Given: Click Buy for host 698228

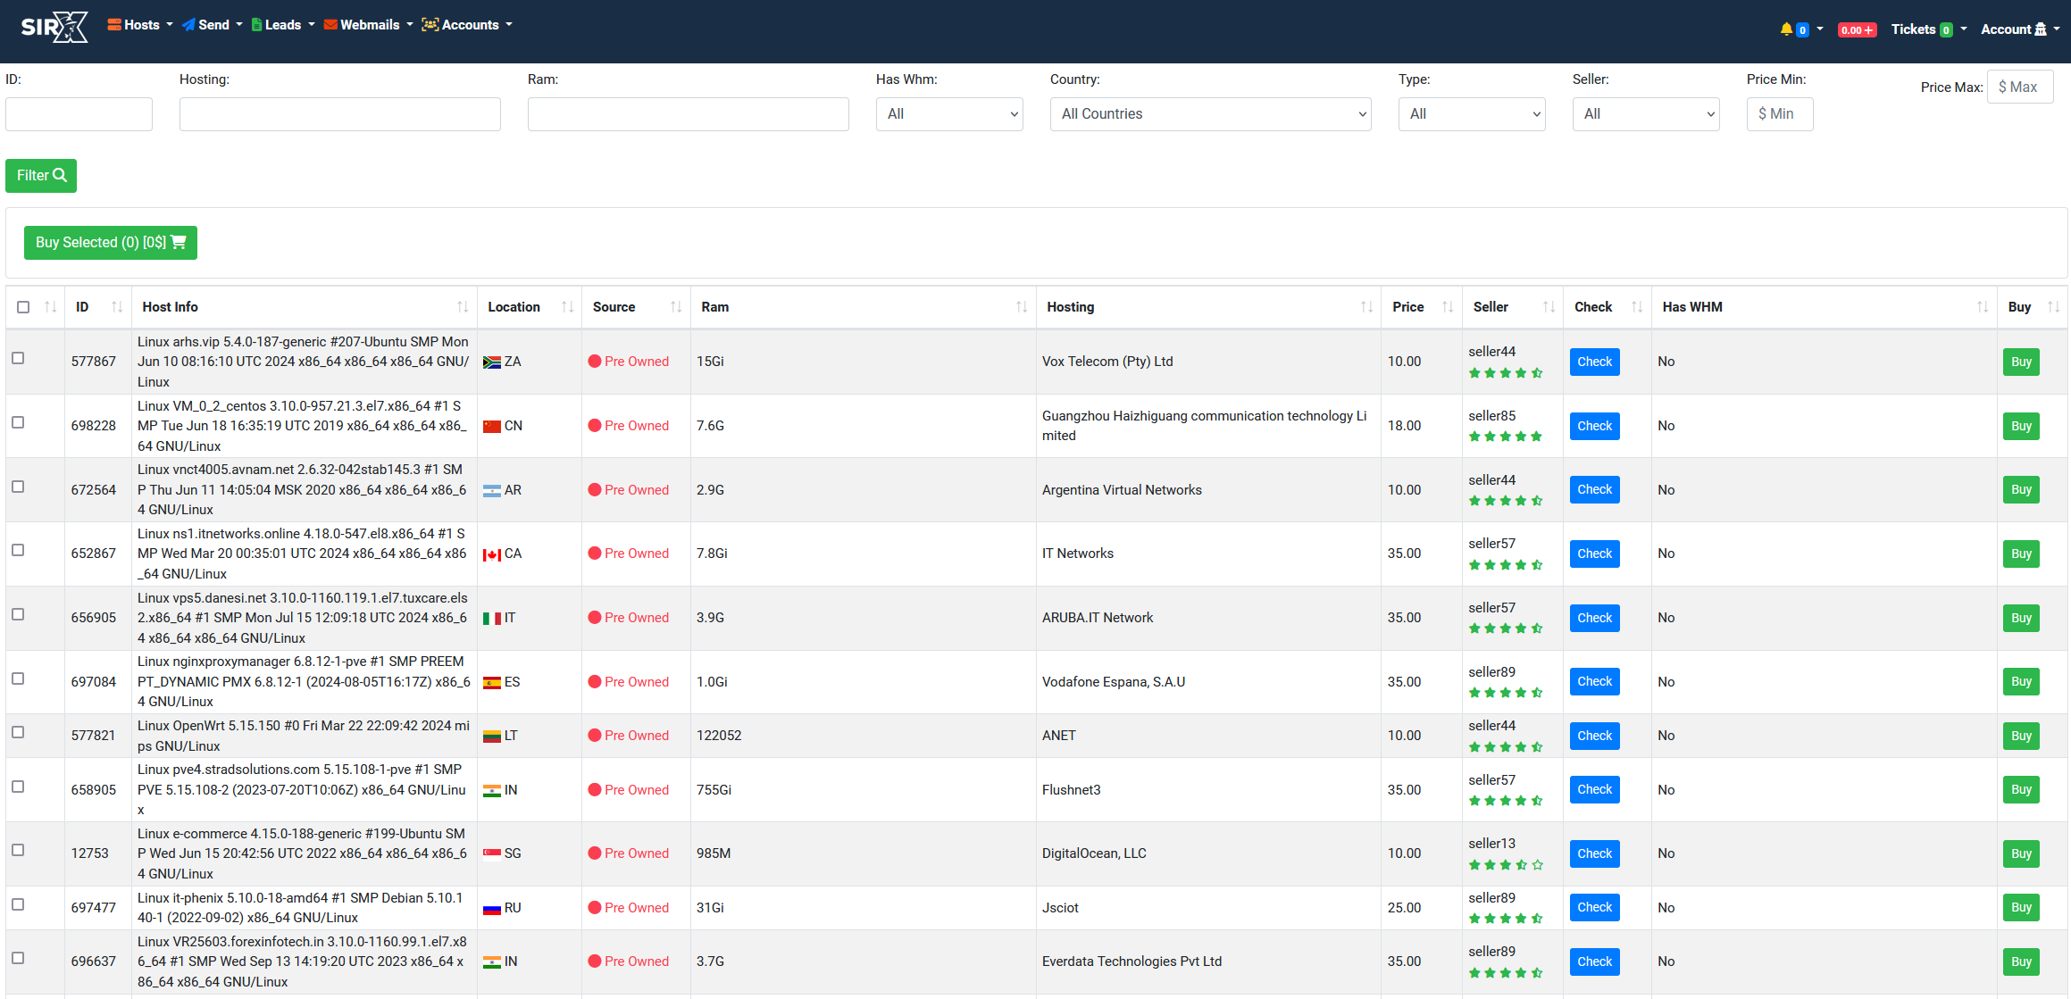Looking at the screenshot, I should point(2021,426).
